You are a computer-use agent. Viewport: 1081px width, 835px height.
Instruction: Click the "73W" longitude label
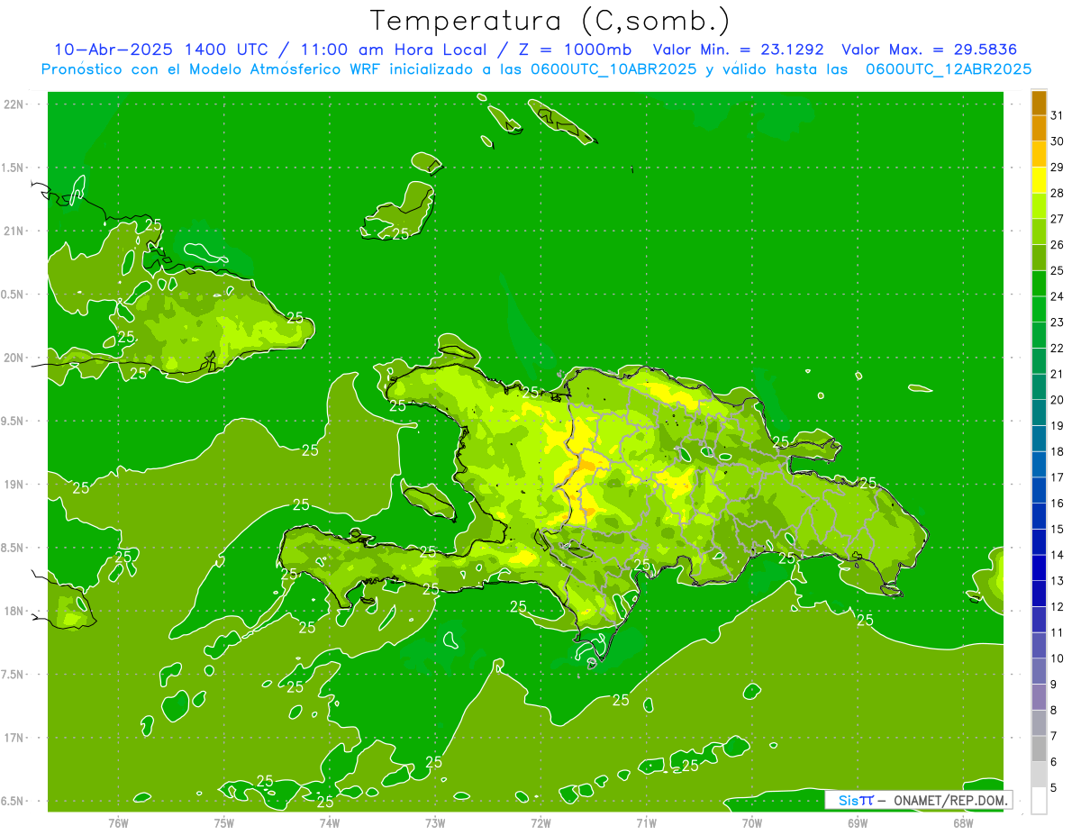point(435,822)
